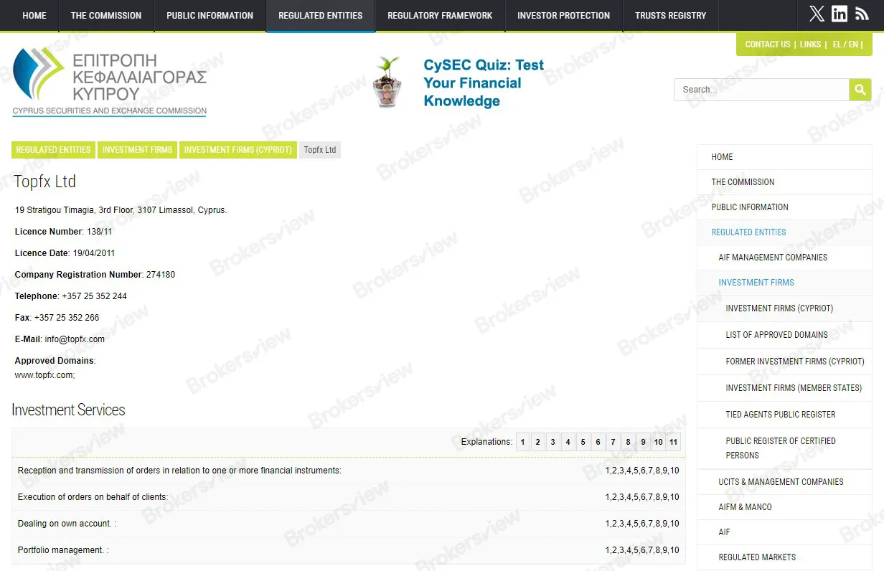Click Telephone +357 25 352 244 text
Viewport: 884px width, 571px height.
coord(71,296)
